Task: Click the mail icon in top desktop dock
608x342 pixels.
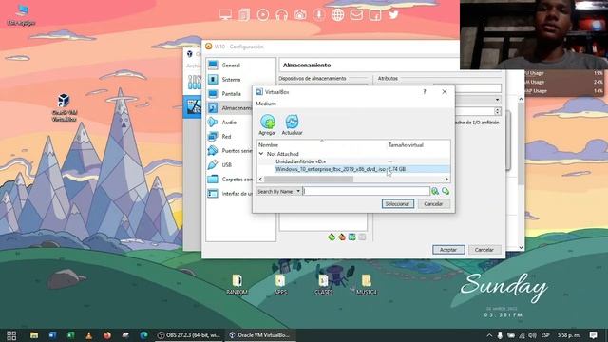Action: pos(356,15)
